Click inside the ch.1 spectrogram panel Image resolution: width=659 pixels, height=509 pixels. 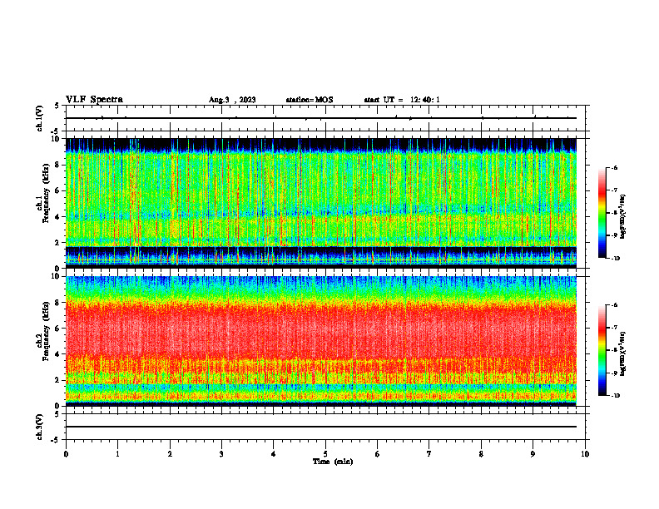point(321,203)
